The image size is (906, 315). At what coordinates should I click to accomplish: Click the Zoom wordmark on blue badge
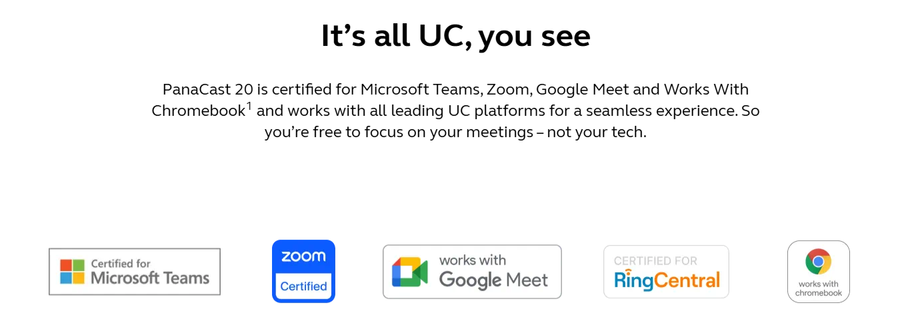click(303, 256)
